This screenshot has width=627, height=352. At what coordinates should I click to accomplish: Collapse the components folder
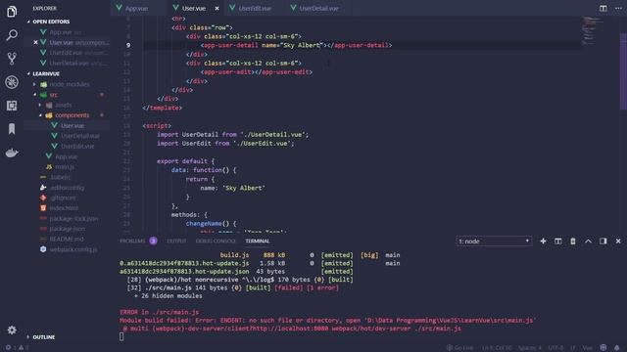[40, 115]
